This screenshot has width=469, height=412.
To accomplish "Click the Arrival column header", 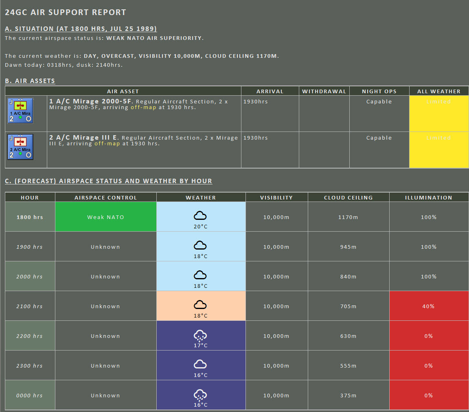I will (x=270, y=91).
